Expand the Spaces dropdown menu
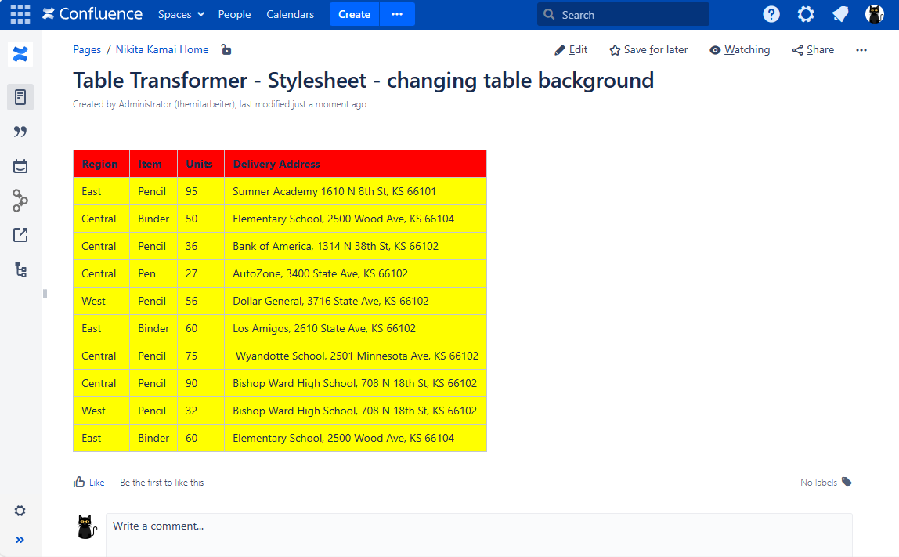 181,14
